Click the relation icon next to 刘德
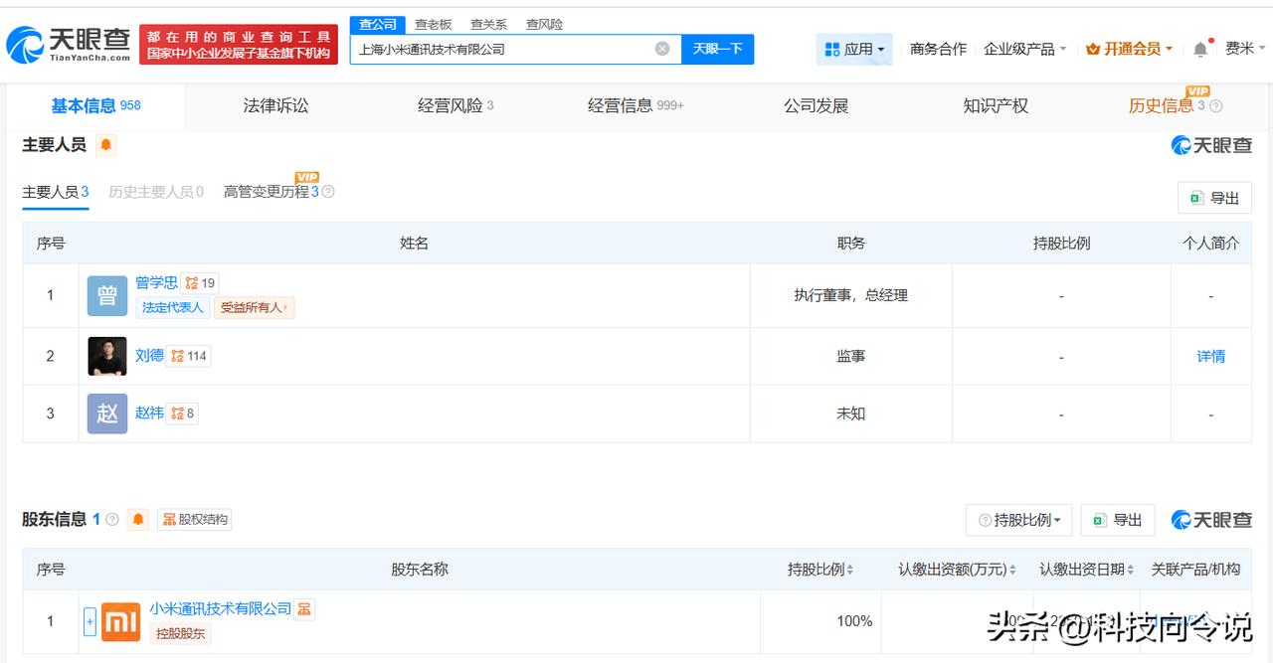The height and width of the screenshot is (663, 1273). [x=177, y=356]
